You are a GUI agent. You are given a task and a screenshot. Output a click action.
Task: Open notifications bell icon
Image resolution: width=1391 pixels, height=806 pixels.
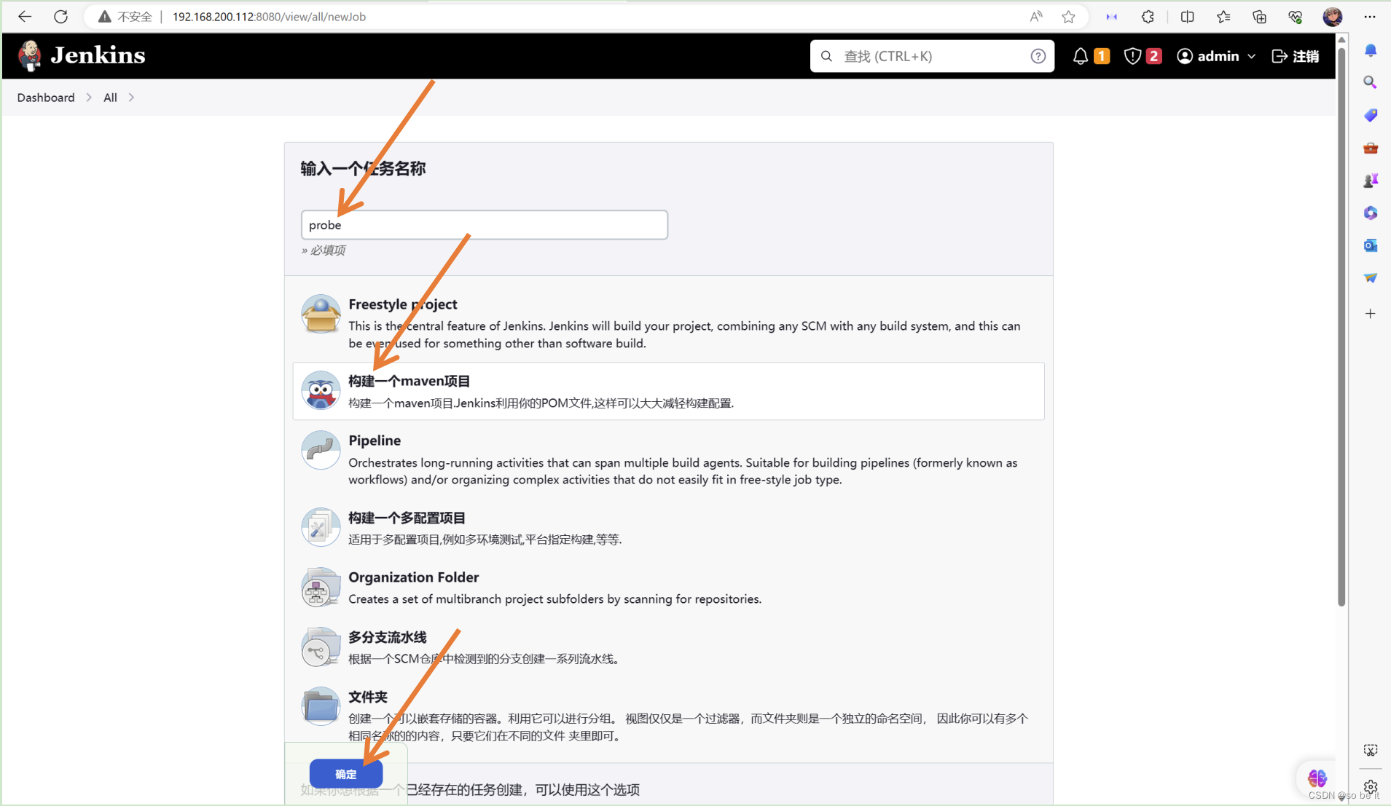[1080, 56]
